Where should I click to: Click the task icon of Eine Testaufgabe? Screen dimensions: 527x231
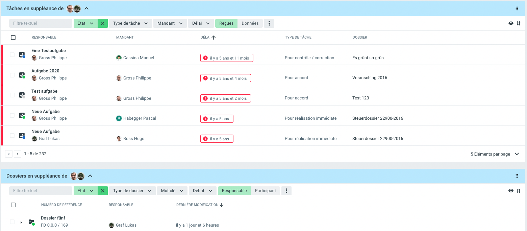(22, 54)
